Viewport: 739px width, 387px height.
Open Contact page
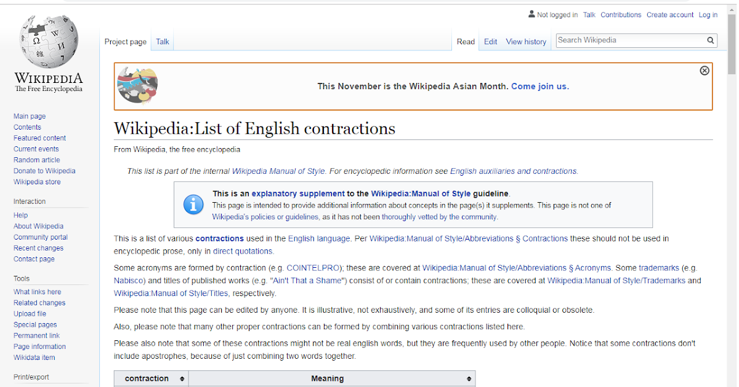point(34,260)
